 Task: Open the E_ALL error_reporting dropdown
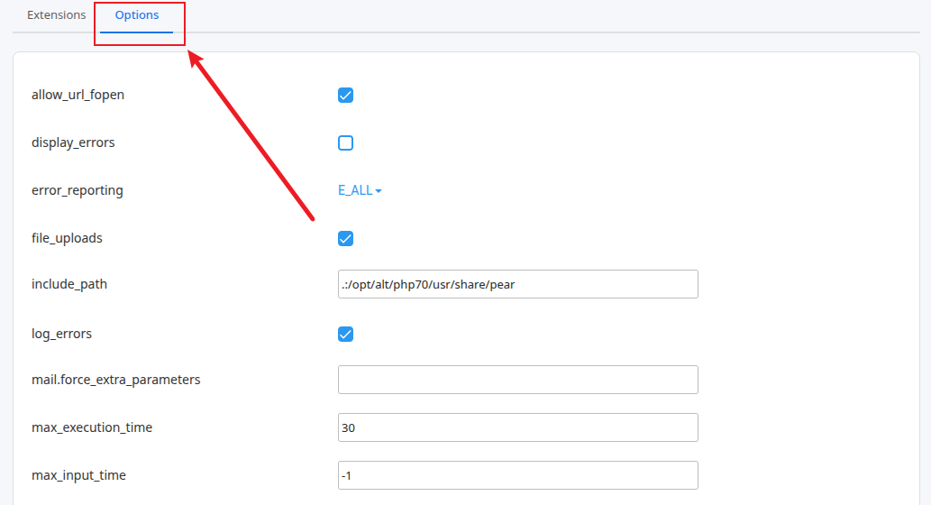(360, 190)
